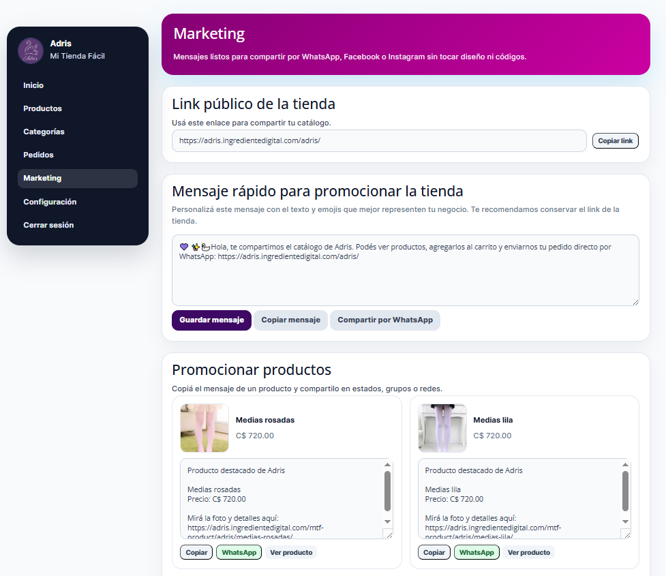The image size is (666, 576).
Task: Click the Promocionar productos heading
Action: pyautogui.click(x=252, y=370)
